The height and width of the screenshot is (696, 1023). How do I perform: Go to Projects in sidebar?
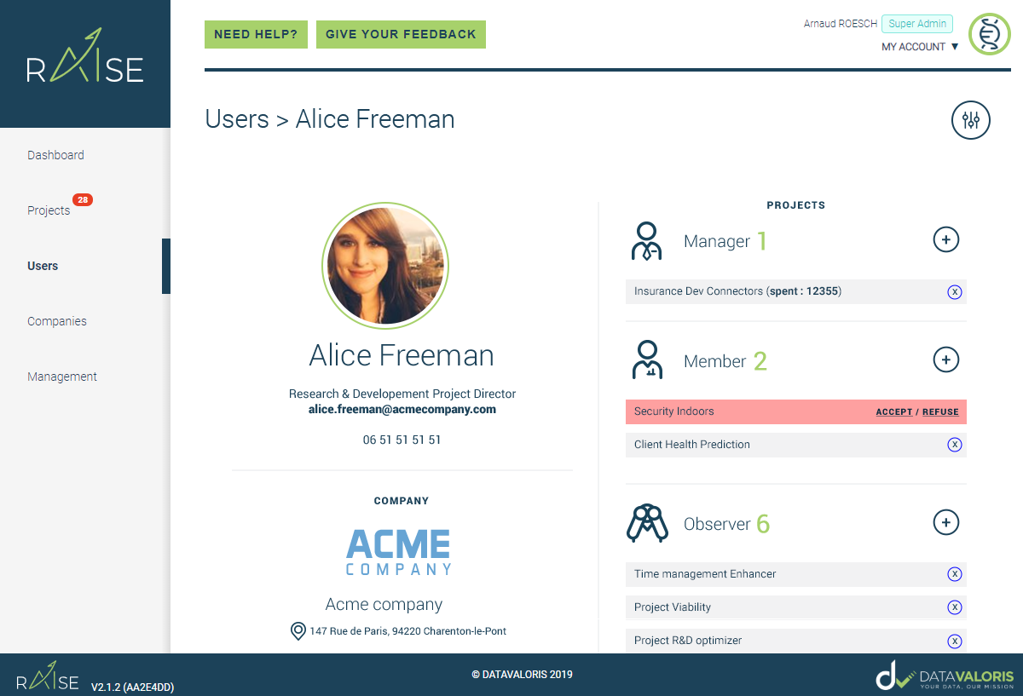click(x=49, y=210)
